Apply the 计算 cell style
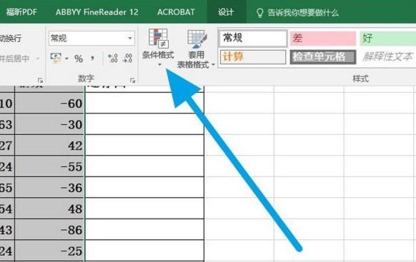Image resolution: width=416 pixels, height=262 pixels. 253,57
